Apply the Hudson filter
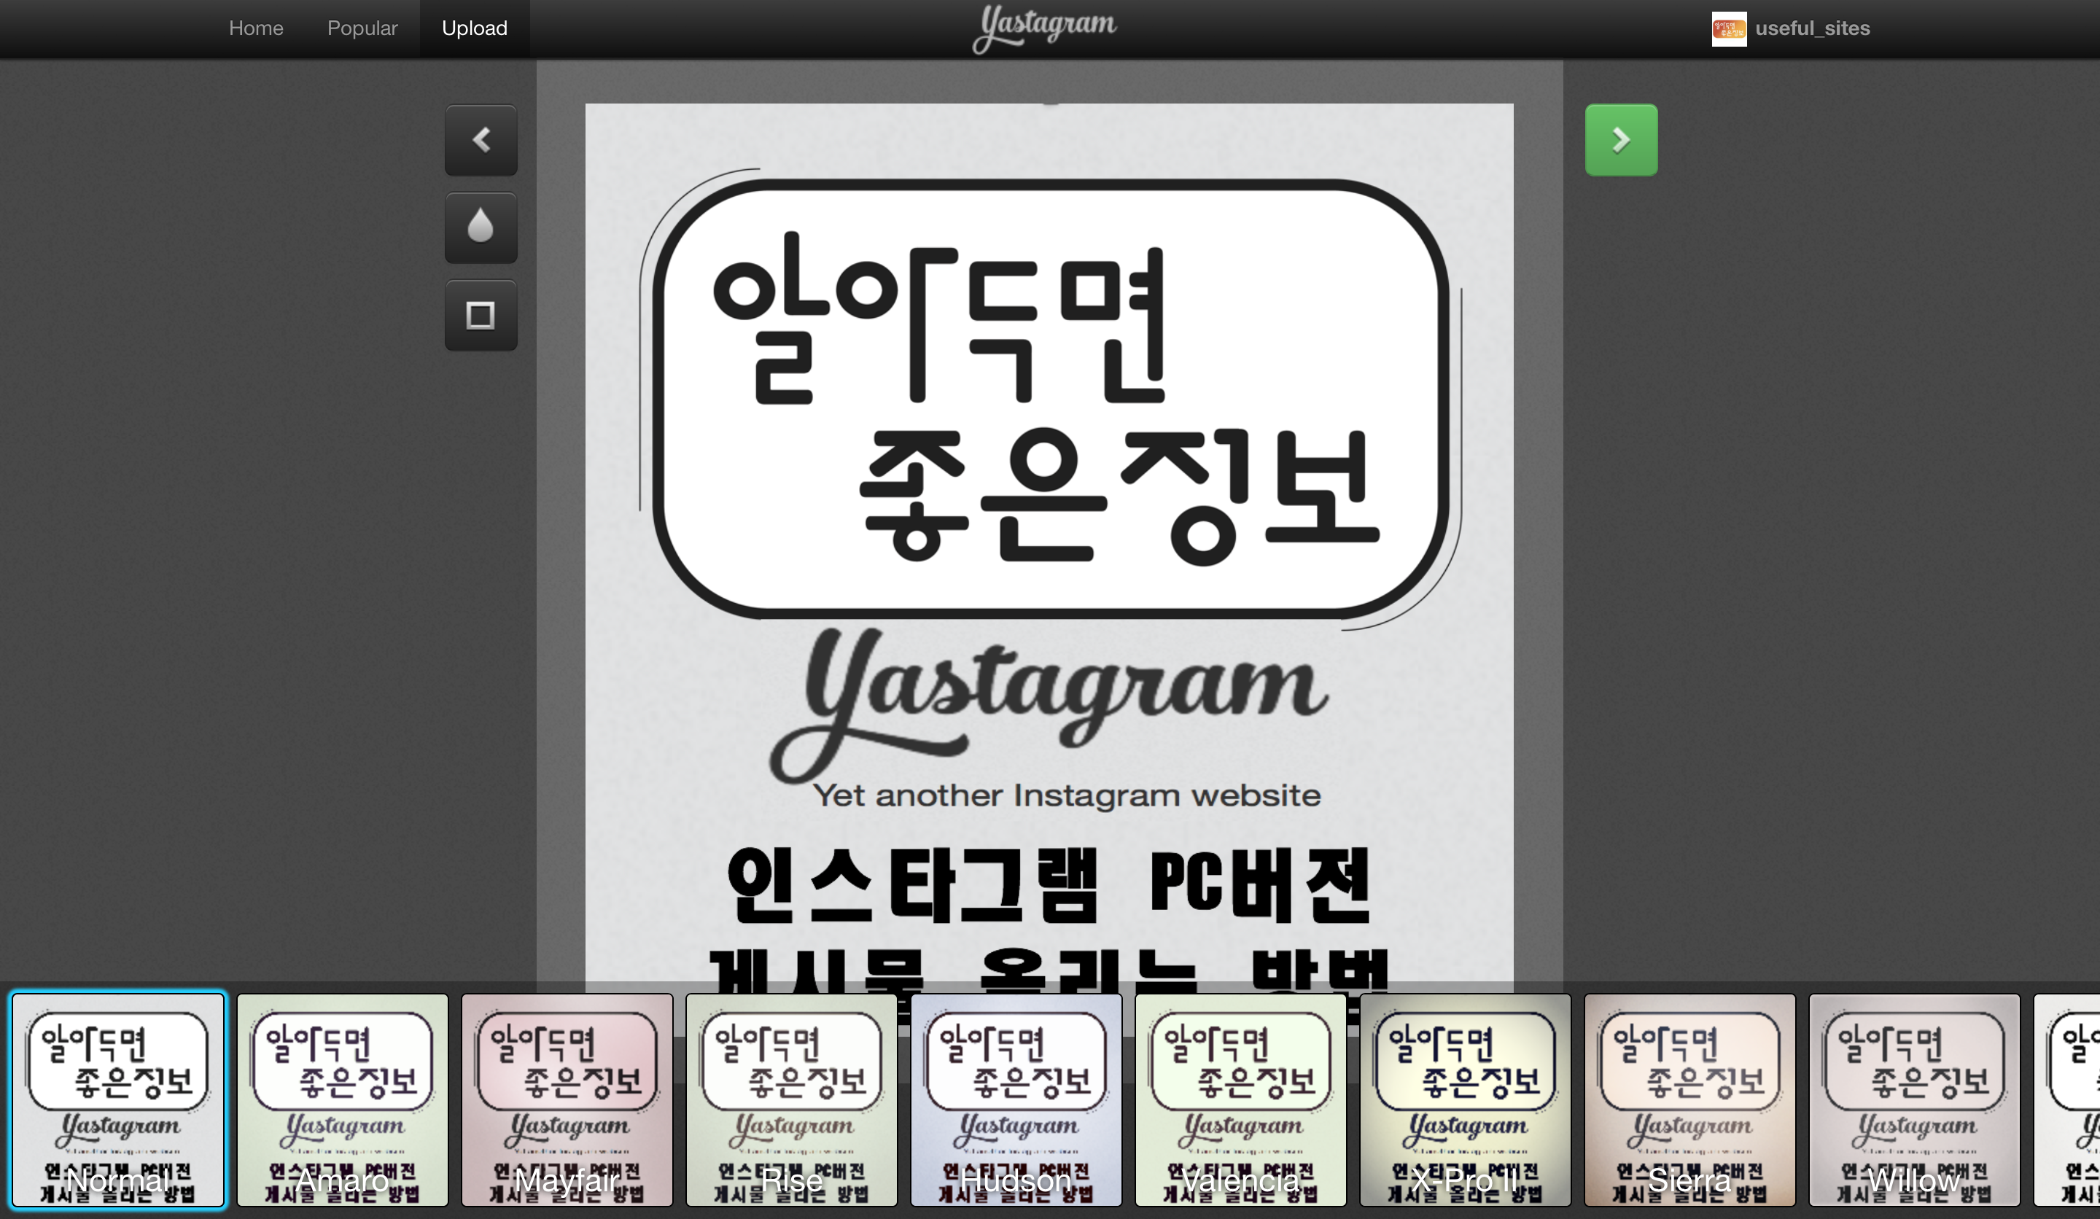This screenshot has height=1219, width=2100. [x=1016, y=1099]
